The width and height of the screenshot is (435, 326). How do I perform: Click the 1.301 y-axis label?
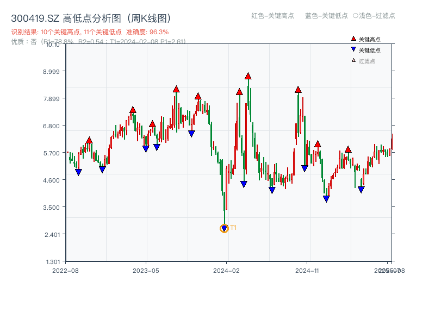point(53,262)
